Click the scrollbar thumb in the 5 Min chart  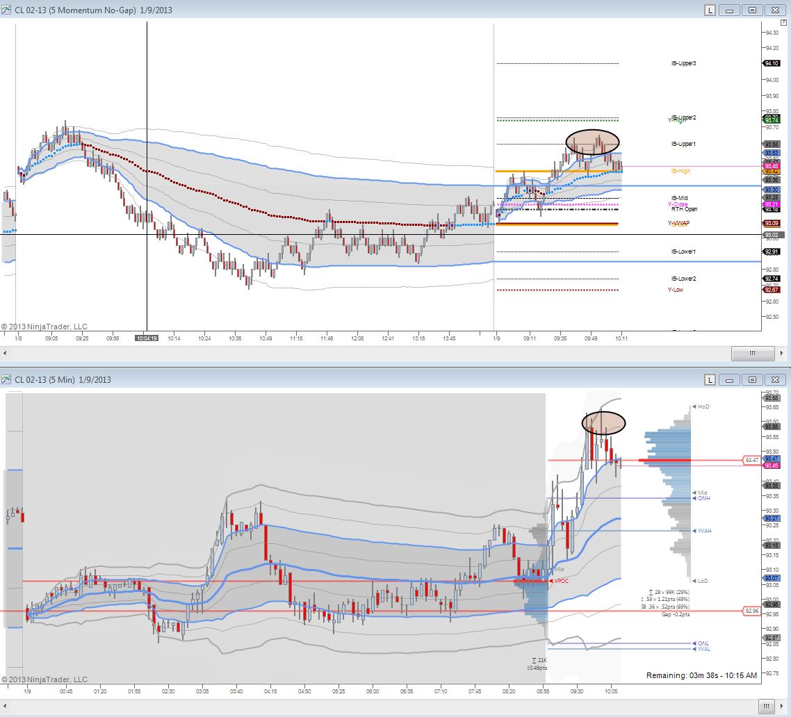click(766, 706)
